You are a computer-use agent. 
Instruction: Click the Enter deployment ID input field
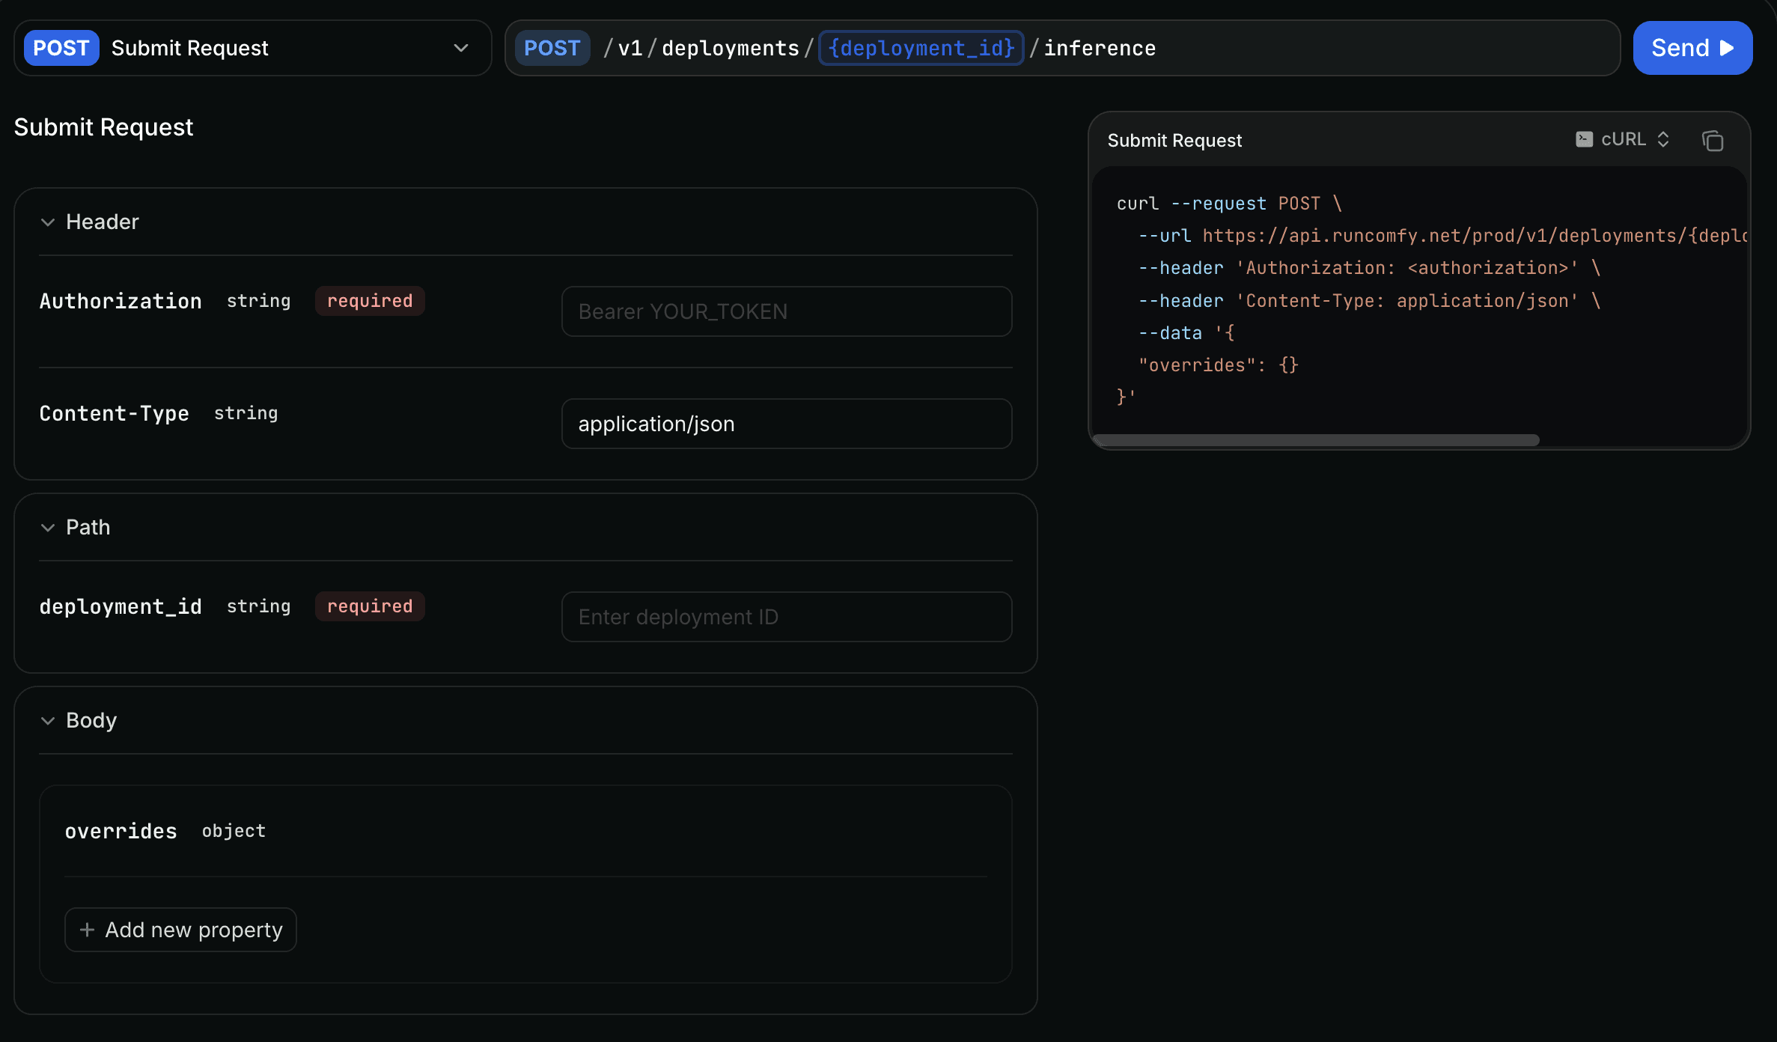pyautogui.click(x=786, y=616)
